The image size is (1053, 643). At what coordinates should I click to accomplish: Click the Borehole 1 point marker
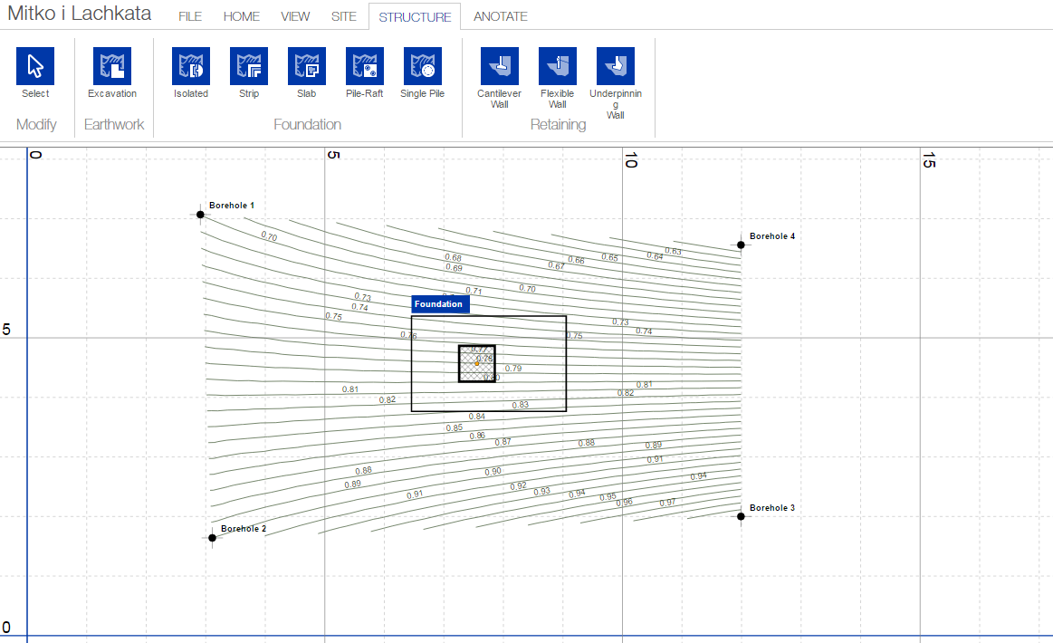coord(200,215)
